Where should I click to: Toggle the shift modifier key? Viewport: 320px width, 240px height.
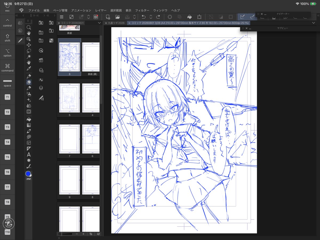7,38
